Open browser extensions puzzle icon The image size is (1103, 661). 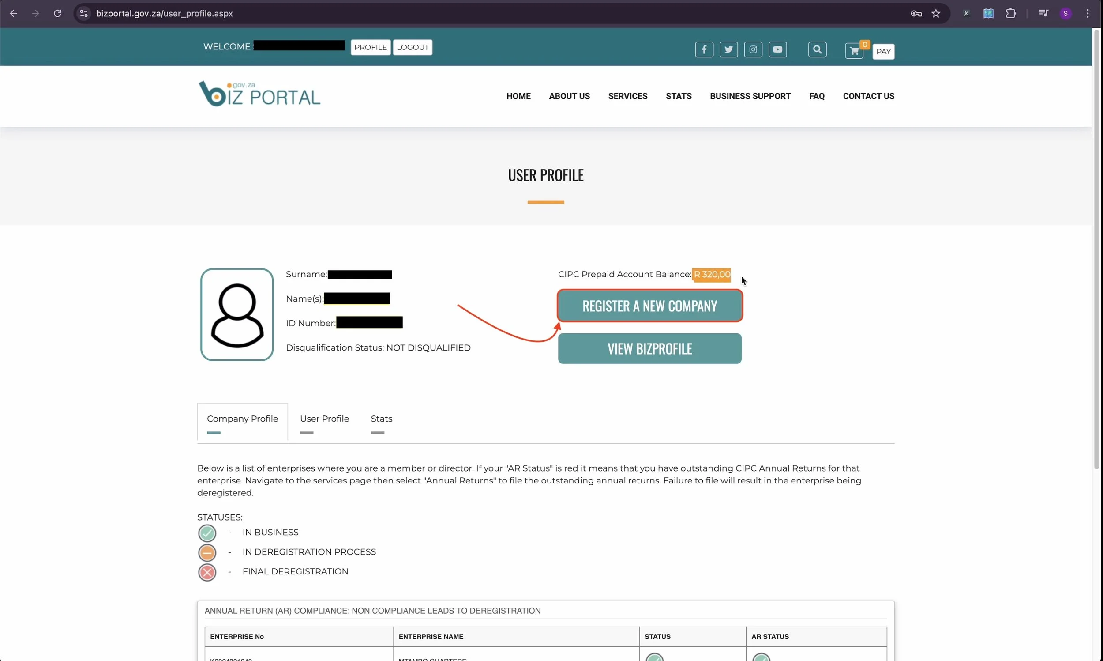tap(1011, 13)
